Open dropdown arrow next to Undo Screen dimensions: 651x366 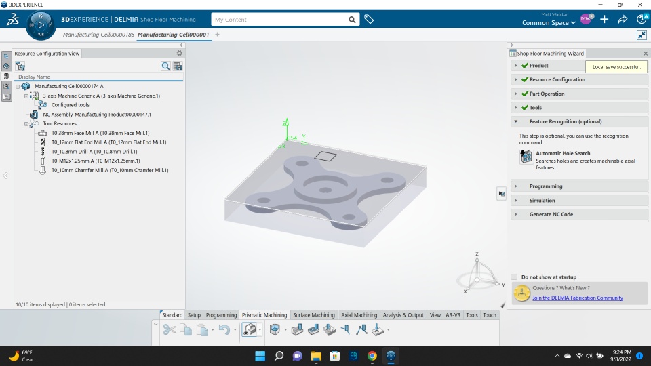(235, 330)
